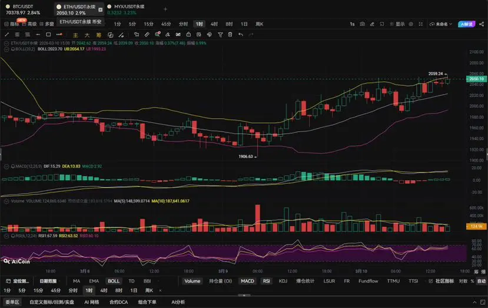488x308 pixels.
Task: Open the 合约DCA tab
Action: pyautogui.click(x=118, y=302)
